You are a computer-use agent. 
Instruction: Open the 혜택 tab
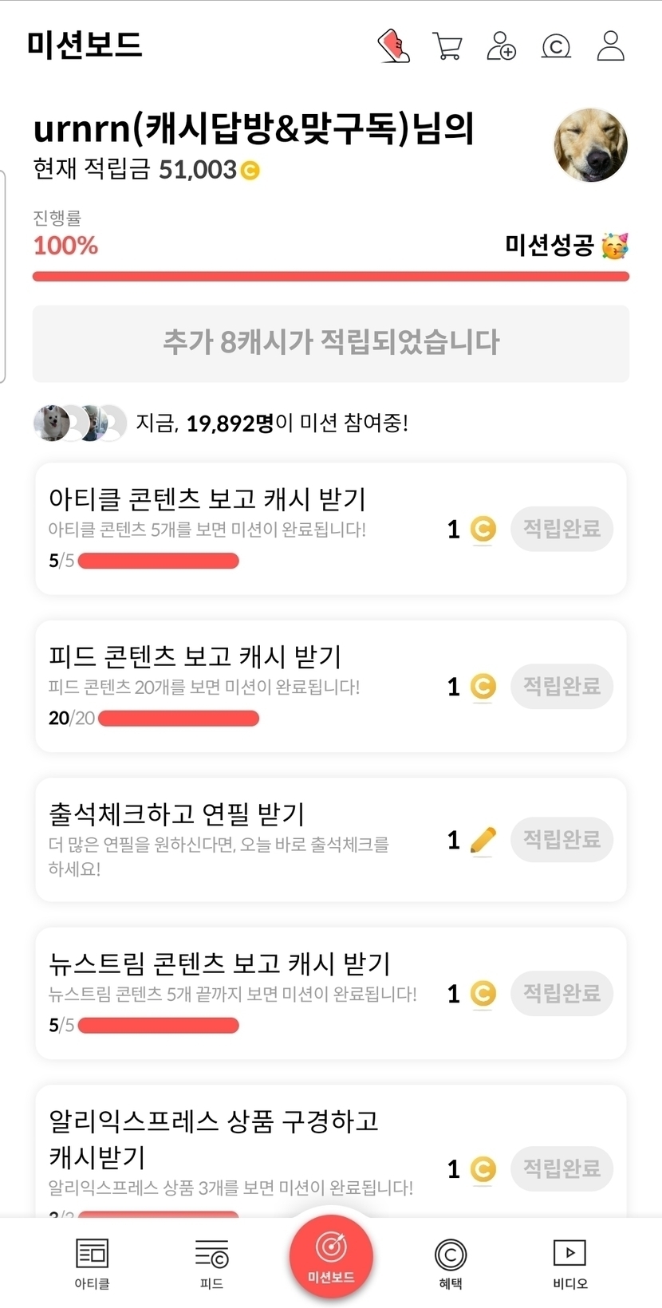(x=451, y=1264)
